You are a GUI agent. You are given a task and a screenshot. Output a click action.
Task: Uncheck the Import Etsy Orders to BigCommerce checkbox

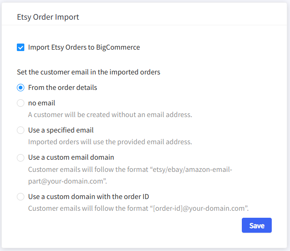pyautogui.click(x=21, y=47)
